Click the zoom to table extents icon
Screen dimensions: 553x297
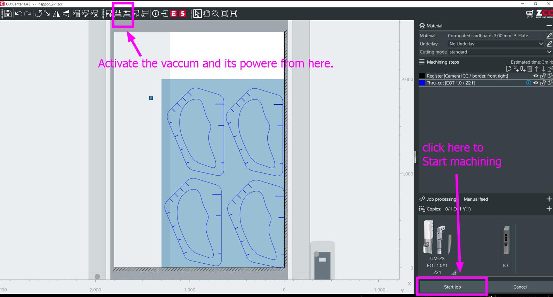click(x=234, y=14)
